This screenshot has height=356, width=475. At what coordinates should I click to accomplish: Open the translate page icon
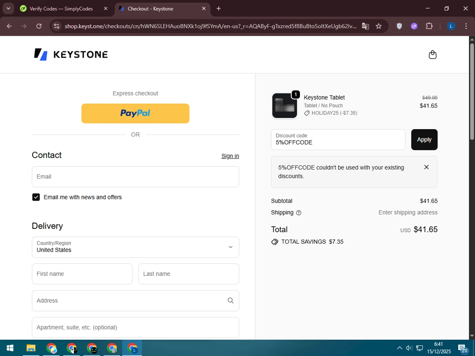[x=365, y=26]
